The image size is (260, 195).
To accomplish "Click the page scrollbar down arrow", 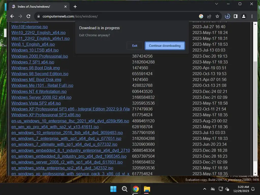I will (255, 173).
